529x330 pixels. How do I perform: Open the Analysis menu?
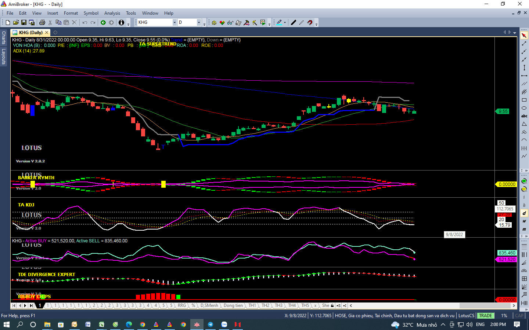click(112, 13)
